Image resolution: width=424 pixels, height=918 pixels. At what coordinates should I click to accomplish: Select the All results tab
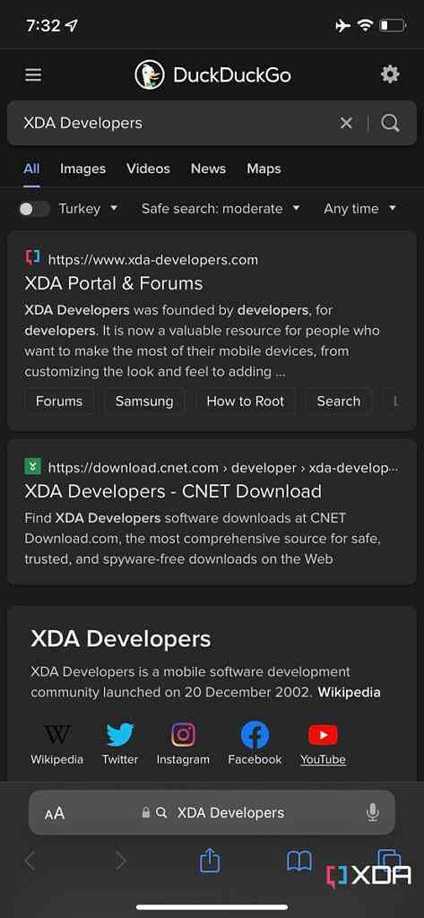[31, 169]
